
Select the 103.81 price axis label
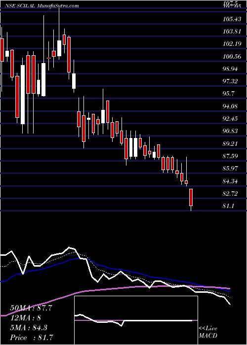232,32
